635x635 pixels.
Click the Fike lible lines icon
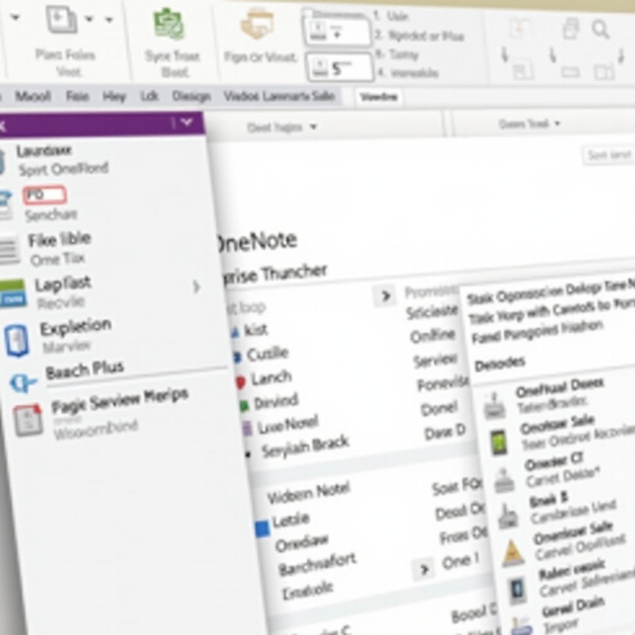pyautogui.click(x=9, y=249)
